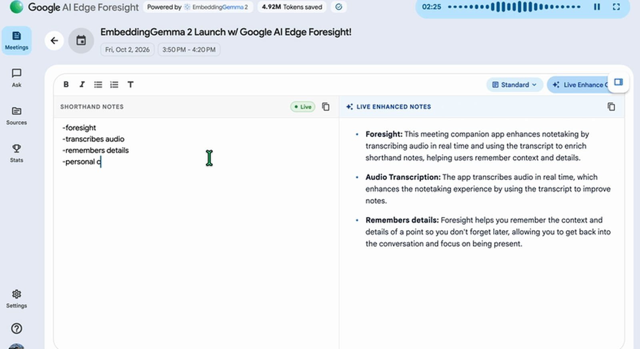Click the meeting title text
The height and width of the screenshot is (349, 640).
pos(226,32)
